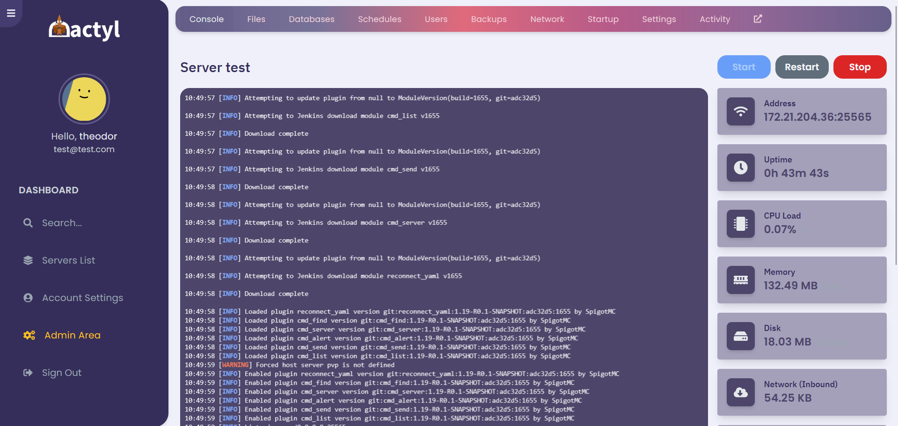Click the Network Inbound download icon
898x426 pixels.
(740, 392)
